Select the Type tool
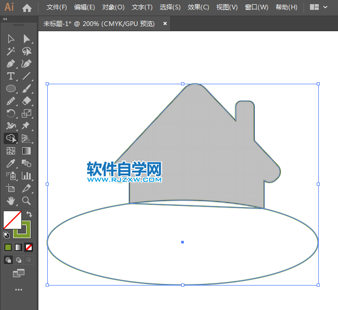 (x=11, y=76)
